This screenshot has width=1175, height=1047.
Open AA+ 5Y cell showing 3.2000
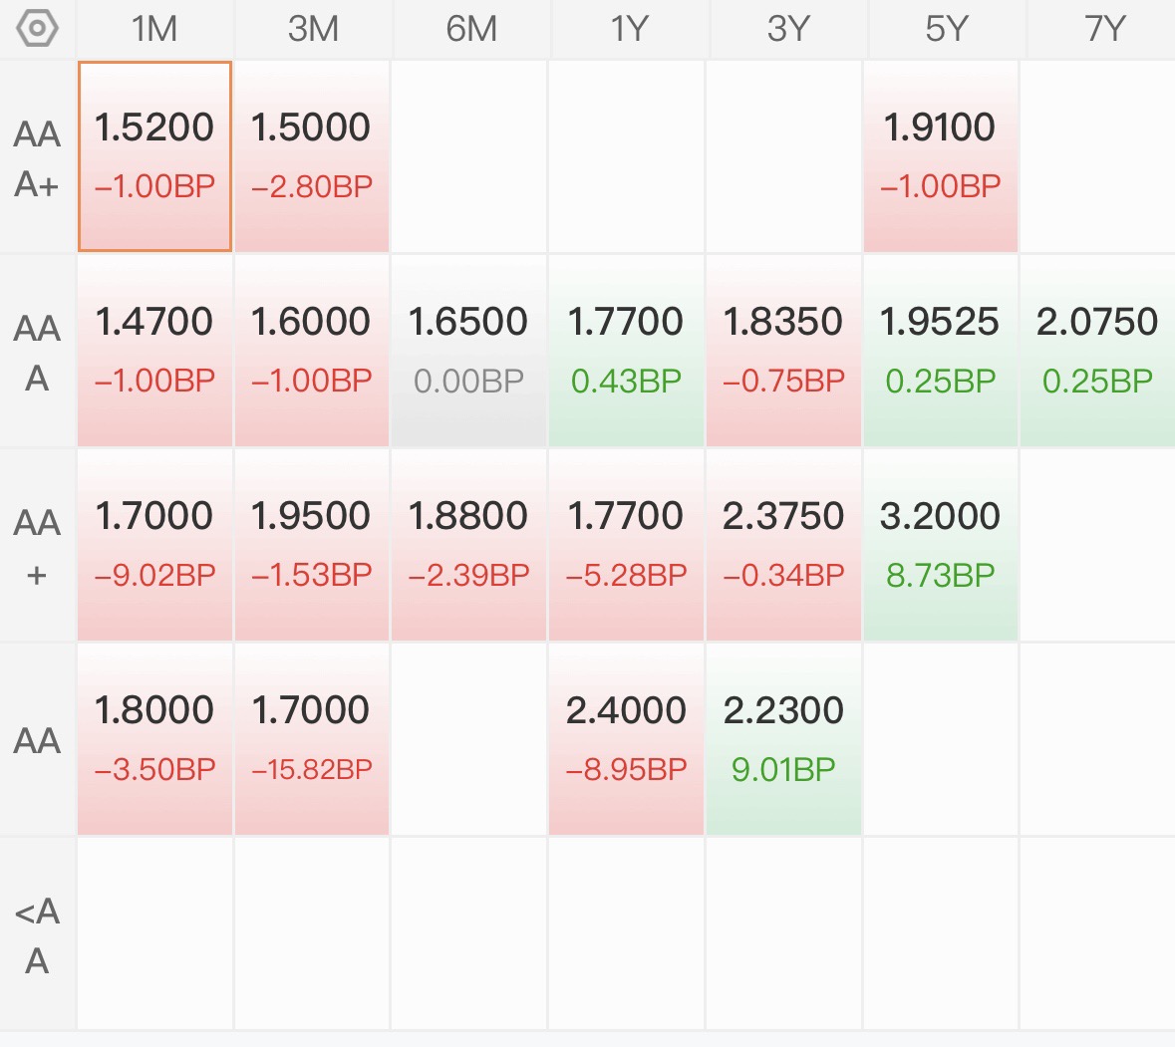941,545
